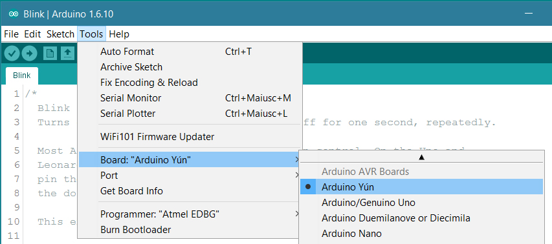Click the New sketch icon
This screenshot has width=552, height=244.
pyautogui.click(x=50, y=54)
